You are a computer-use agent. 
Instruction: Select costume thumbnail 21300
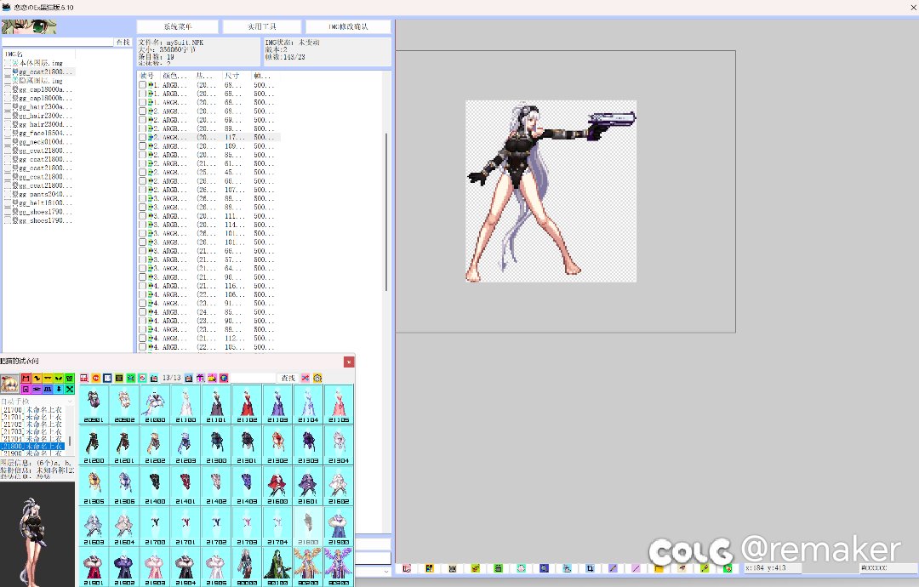[216, 445]
